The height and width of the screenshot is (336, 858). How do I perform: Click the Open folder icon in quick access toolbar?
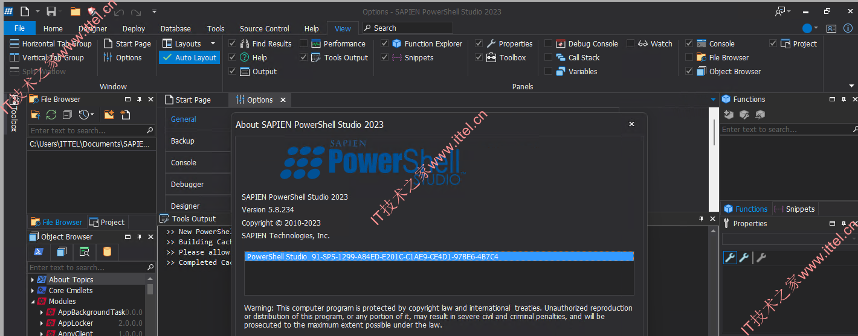click(75, 11)
